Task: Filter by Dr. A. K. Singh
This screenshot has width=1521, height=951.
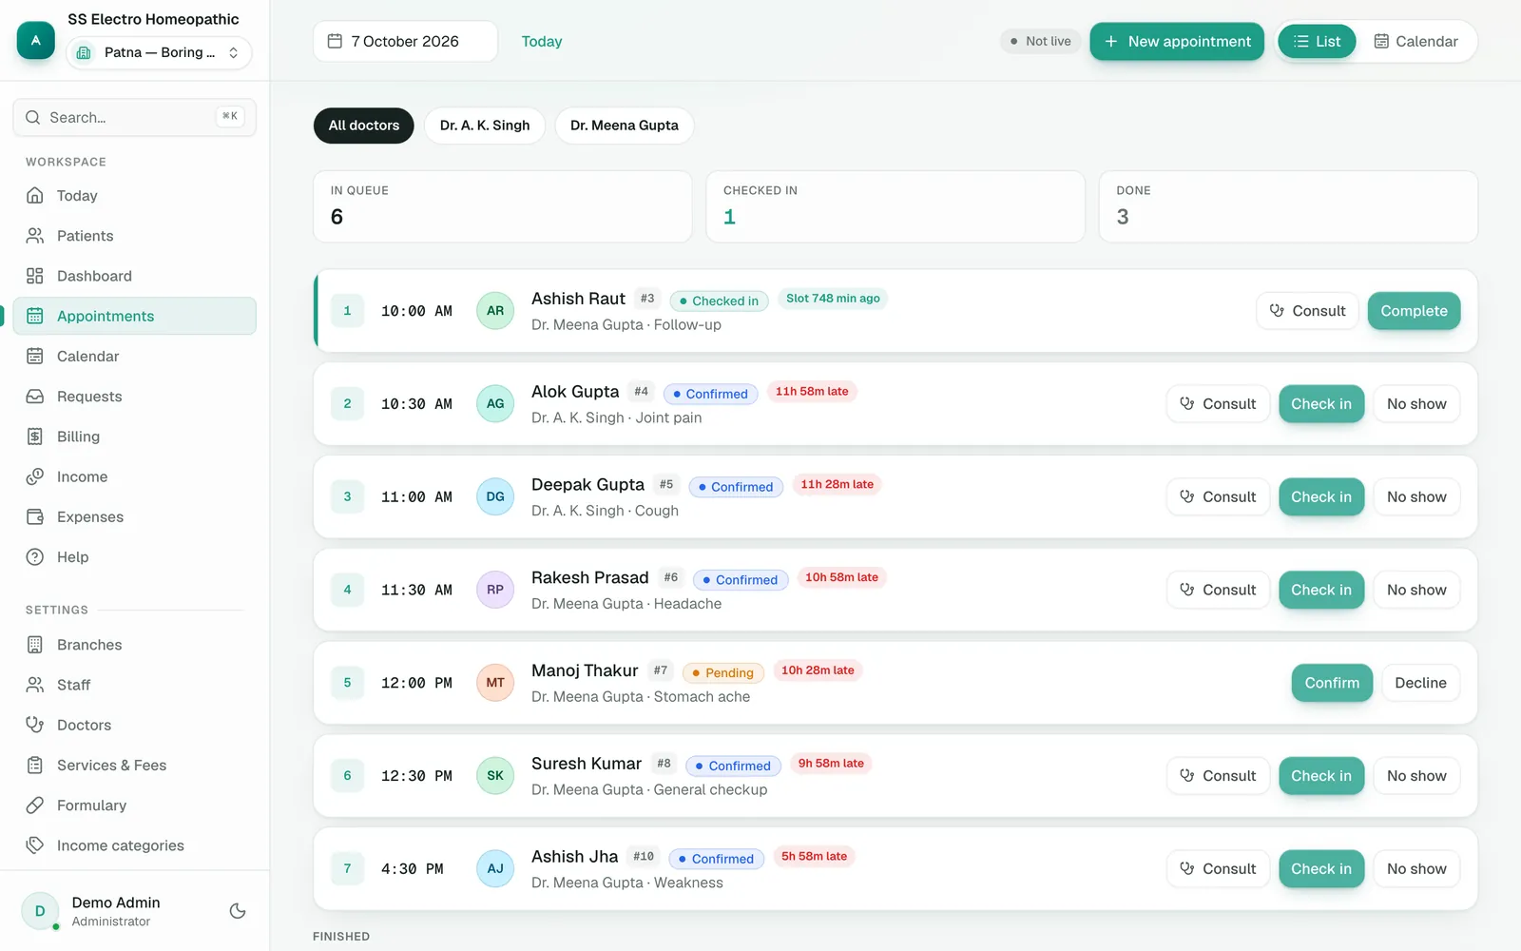Action: [485, 126]
